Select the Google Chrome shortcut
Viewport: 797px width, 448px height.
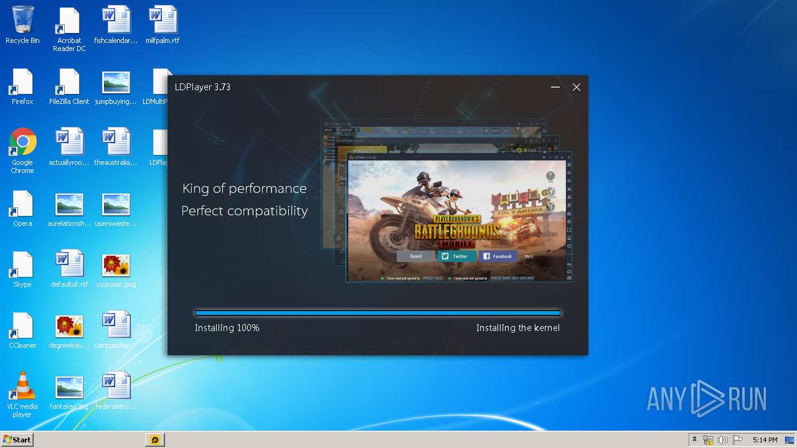pos(22,151)
